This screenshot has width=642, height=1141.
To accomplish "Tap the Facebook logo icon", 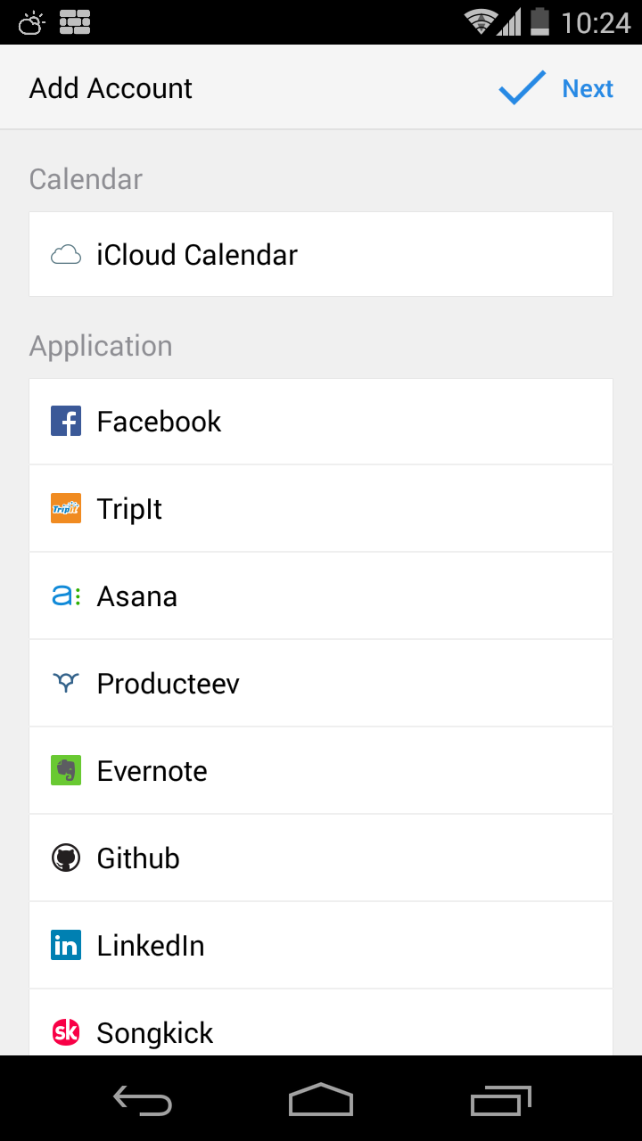I will point(66,421).
